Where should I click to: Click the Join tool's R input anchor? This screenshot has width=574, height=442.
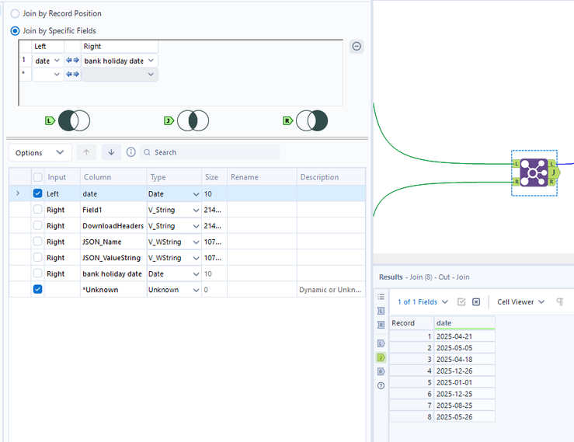click(517, 182)
